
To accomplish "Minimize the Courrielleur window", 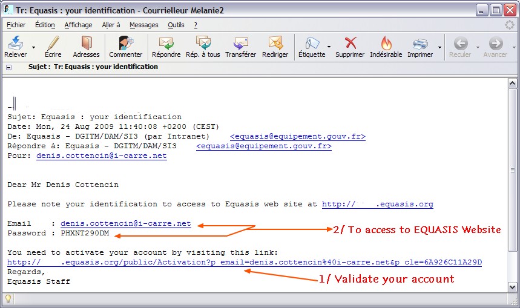I will [x=482, y=10].
